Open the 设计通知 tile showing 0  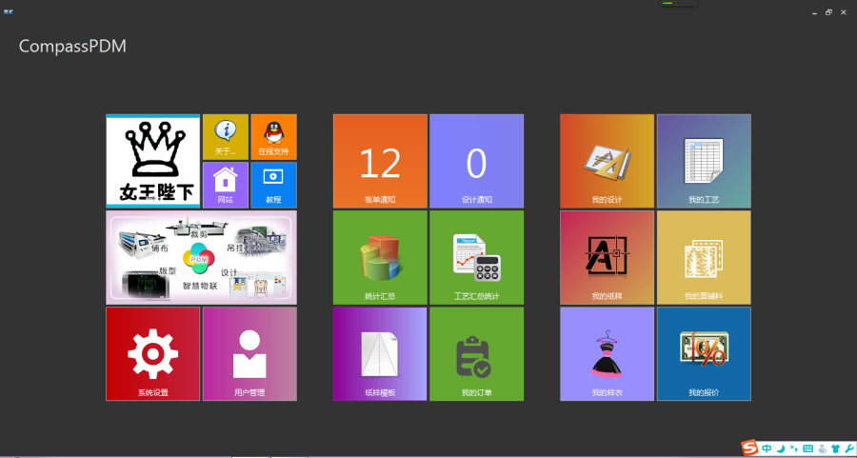(x=477, y=161)
